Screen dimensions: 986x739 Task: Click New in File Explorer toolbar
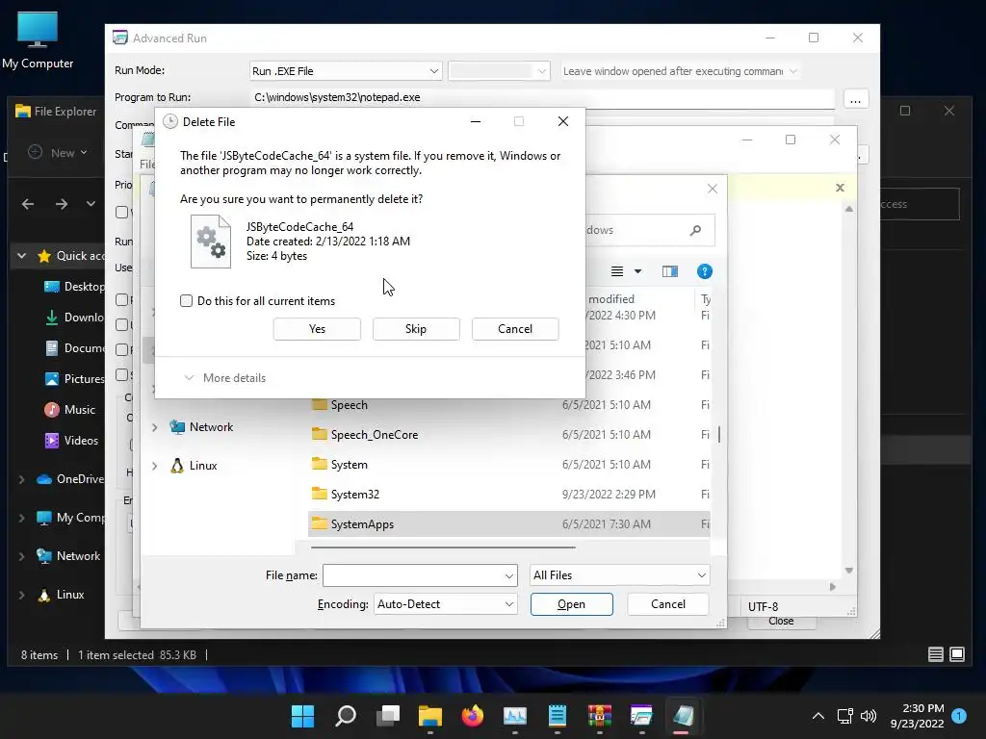(58, 153)
